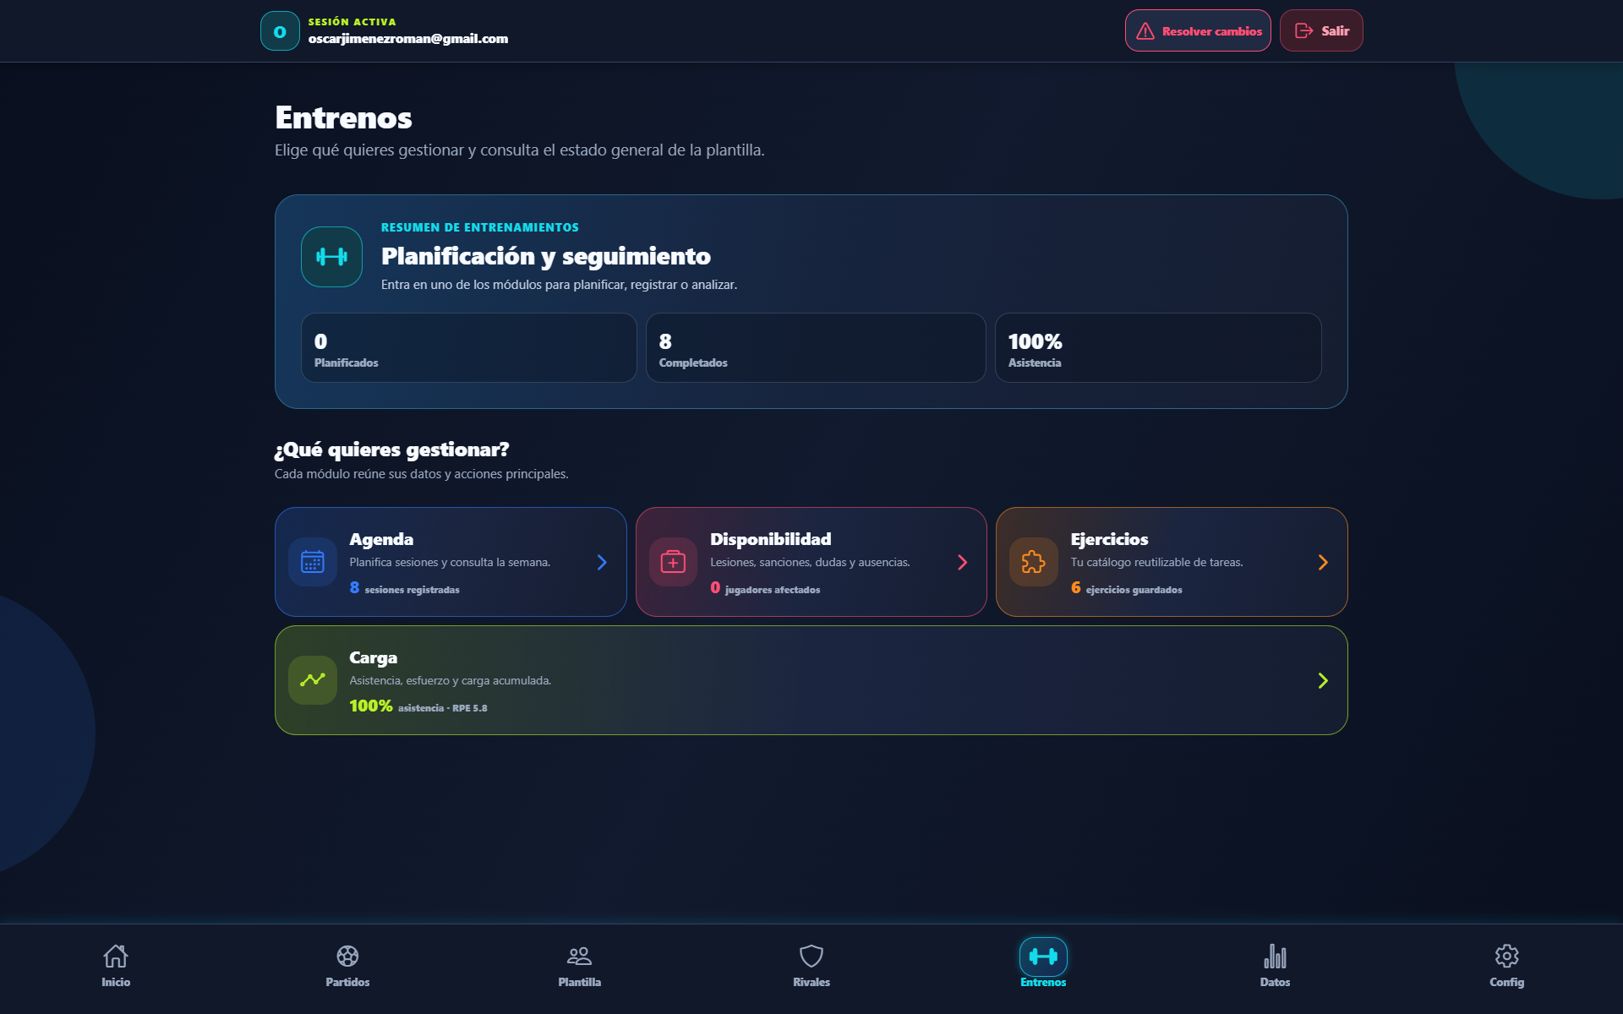Open Carga via its green chevron
1623x1014 pixels.
point(1323,680)
